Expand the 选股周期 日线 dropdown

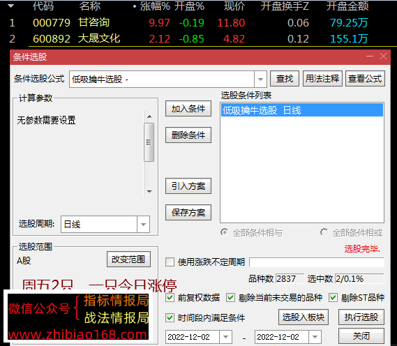(x=143, y=224)
